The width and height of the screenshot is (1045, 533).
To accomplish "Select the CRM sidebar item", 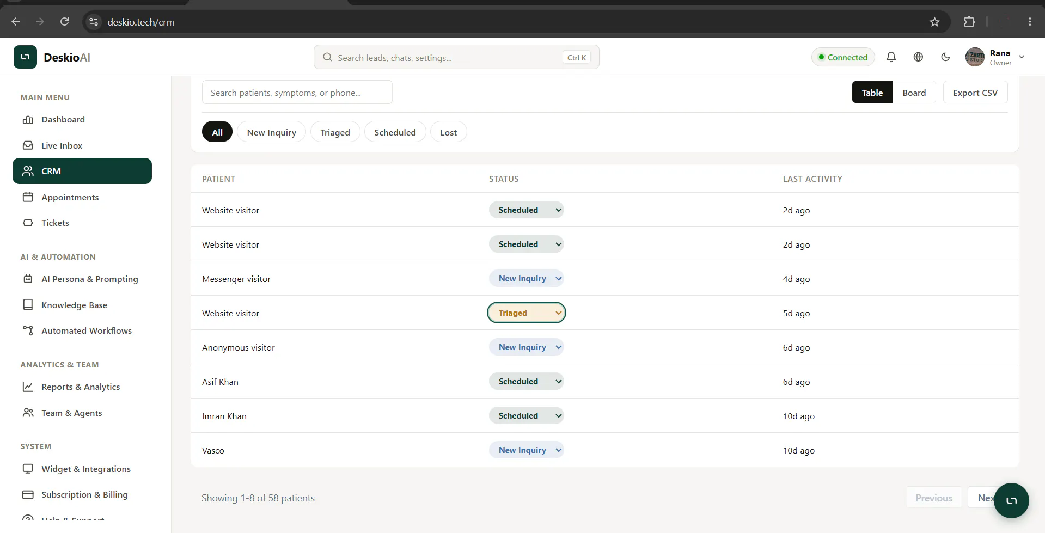I will pos(82,171).
